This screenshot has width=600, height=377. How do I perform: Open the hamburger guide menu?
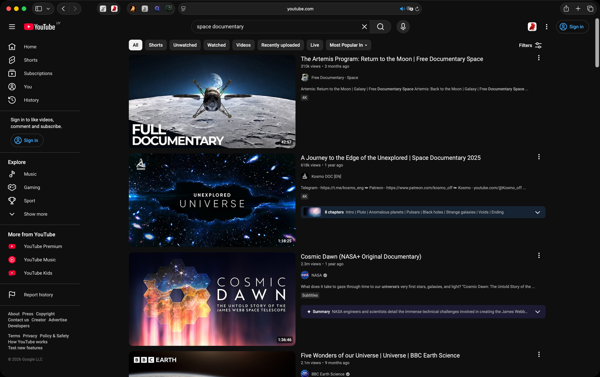pyautogui.click(x=12, y=27)
